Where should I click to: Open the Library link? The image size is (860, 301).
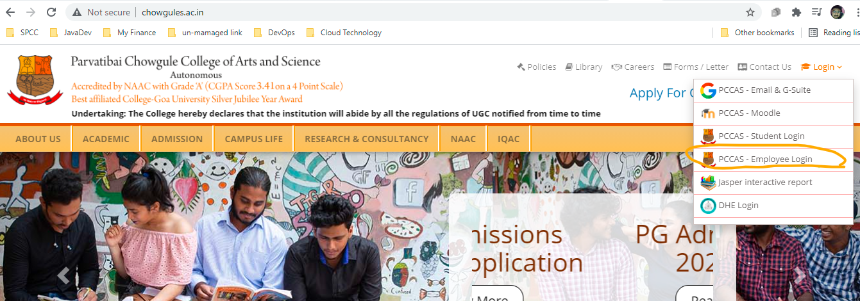(584, 67)
